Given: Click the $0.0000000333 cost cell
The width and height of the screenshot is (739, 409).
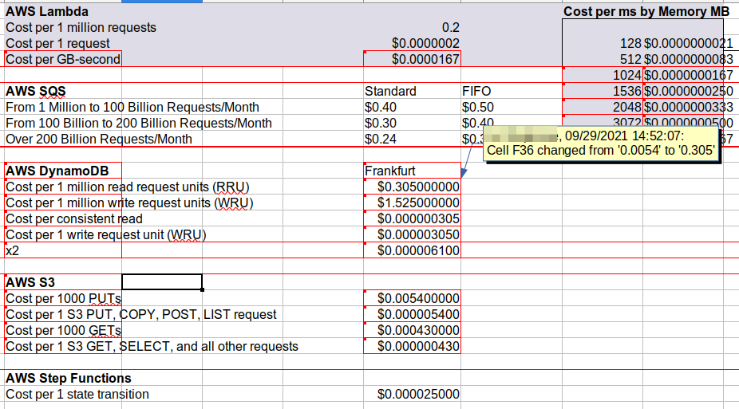Looking at the screenshot, I should tap(689, 108).
